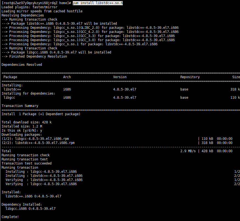Click the 'Loaded plugins: fastestmirror' line
Image resolution: width=240 pixels, height=221 pixels.
click(30, 7)
